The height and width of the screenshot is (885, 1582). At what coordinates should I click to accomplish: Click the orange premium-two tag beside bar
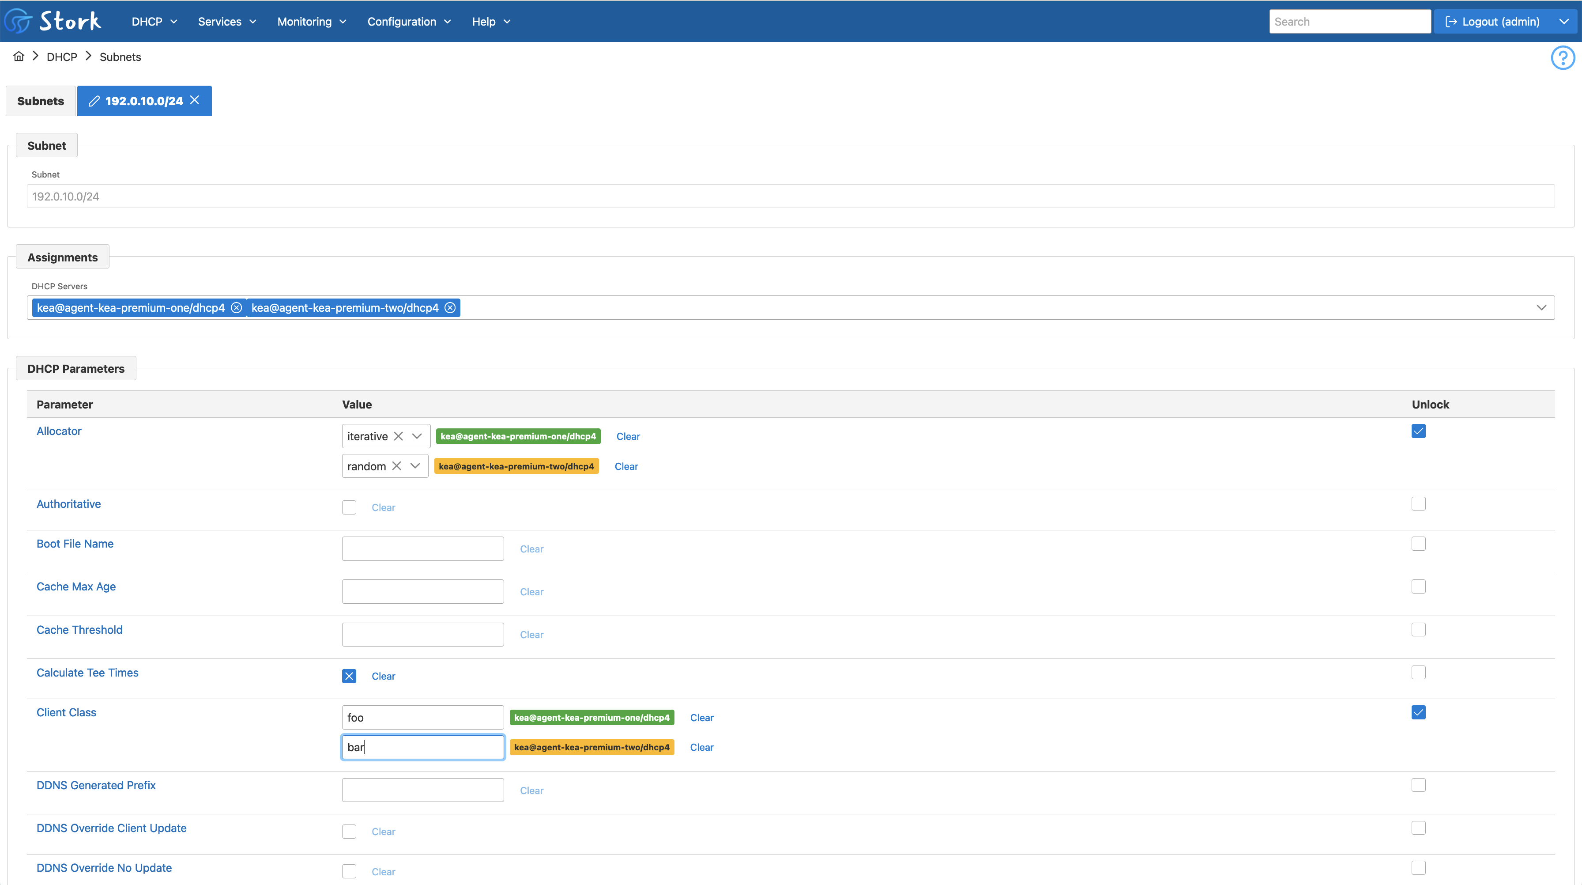coord(592,747)
